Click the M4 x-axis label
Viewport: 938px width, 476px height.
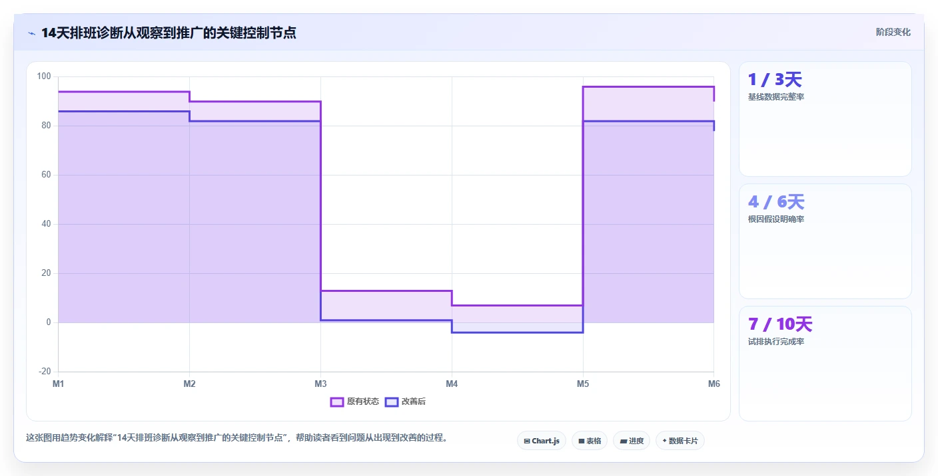(x=452, y=384)
